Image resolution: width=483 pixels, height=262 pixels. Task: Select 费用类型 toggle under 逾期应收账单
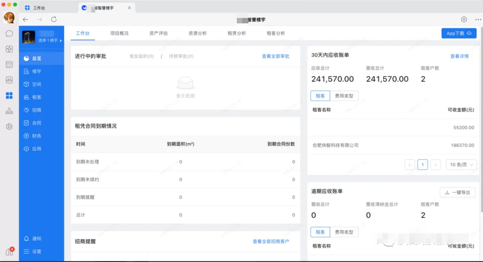pos(344,232)
